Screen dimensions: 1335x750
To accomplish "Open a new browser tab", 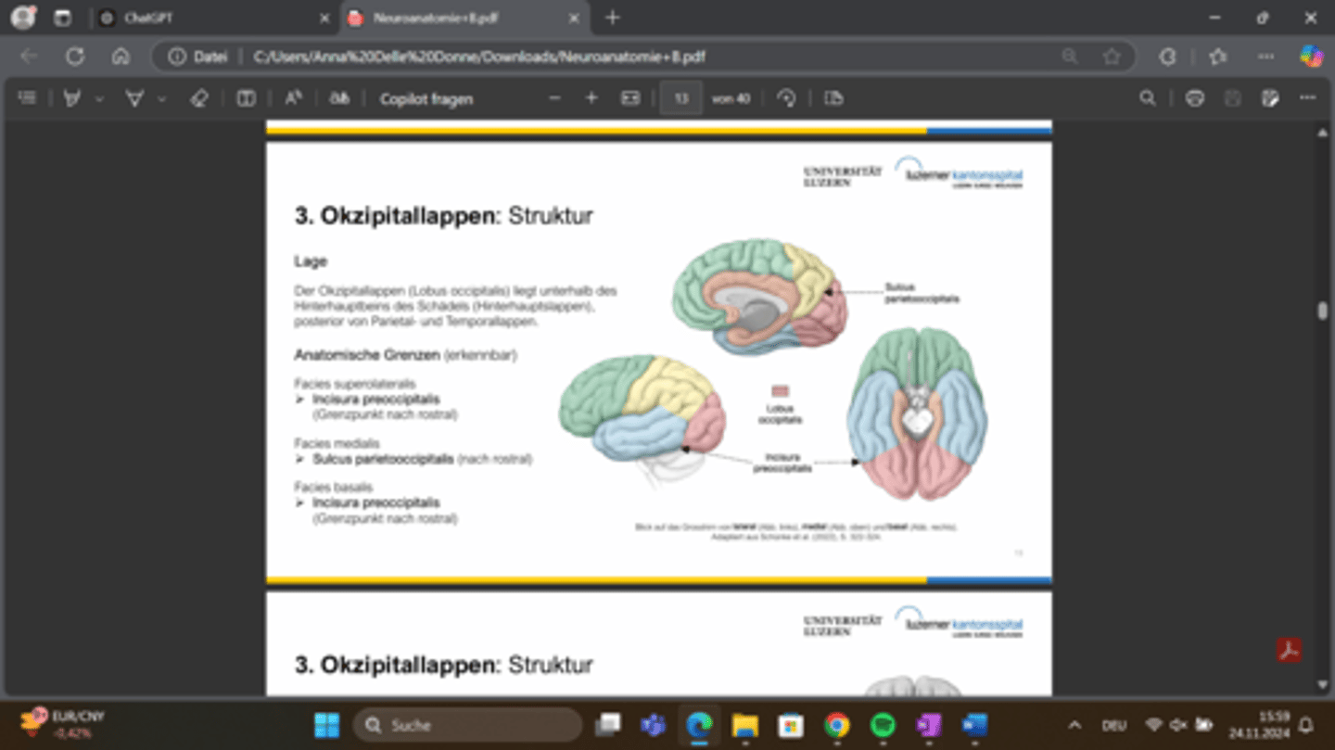I will point(612,18).
